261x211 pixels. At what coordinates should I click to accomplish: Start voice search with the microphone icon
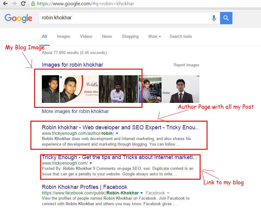click(214, 18)
